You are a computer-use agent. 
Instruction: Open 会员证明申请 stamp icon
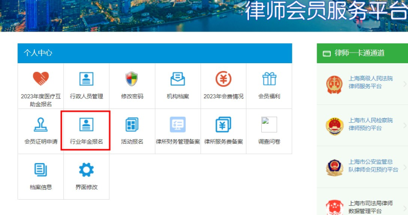[x=40, y=125]
